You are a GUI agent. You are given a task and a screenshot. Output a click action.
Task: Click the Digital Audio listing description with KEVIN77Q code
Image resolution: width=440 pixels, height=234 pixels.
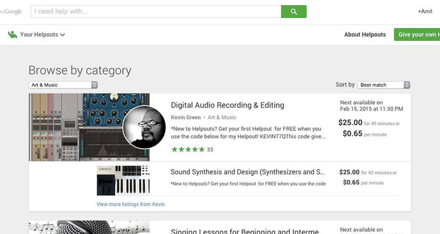click(248, 133)
